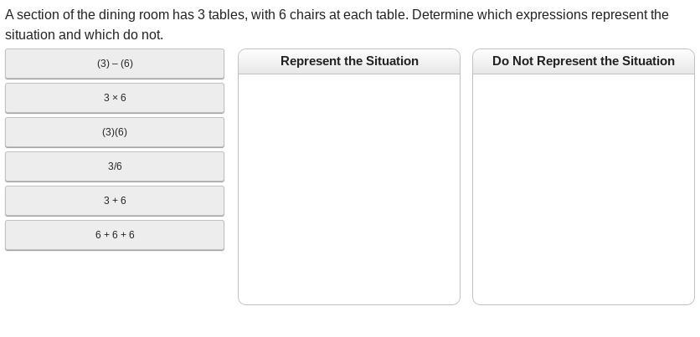Click inside the empty Represent the Situation box

tap(349, 188)
